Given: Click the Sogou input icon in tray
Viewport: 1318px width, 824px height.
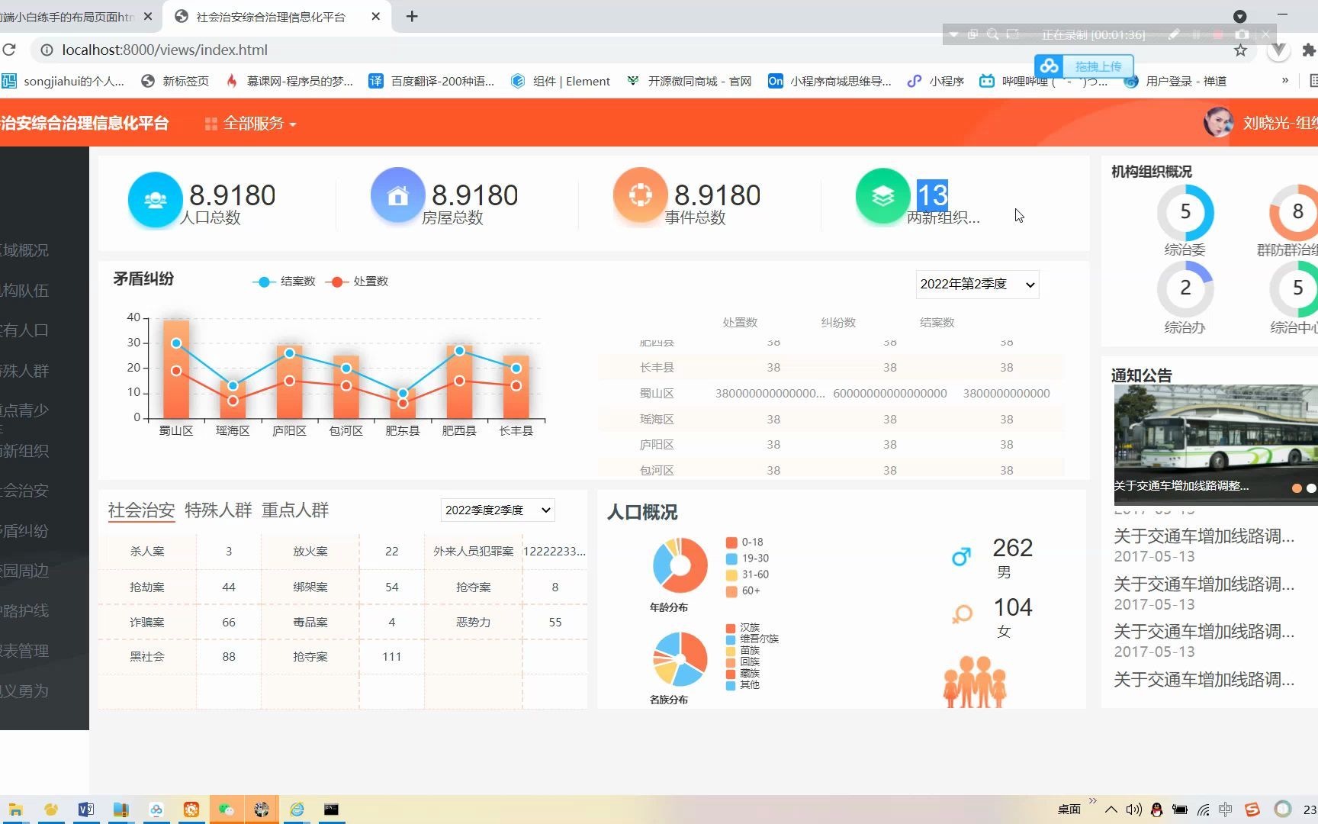Looking at the screenshot, I should coord(1252,810).
